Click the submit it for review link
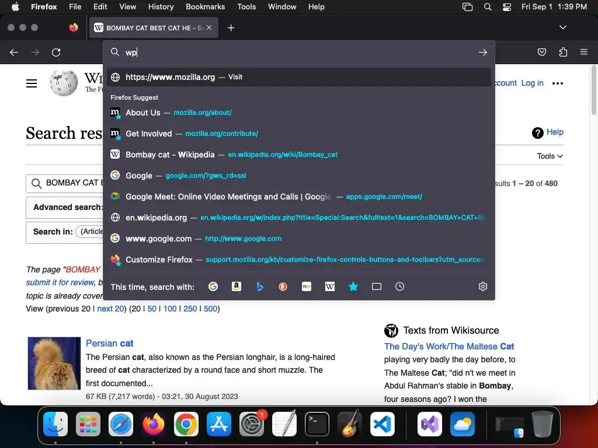The width and height of the screenshot is (598, 448). [60, 283]
